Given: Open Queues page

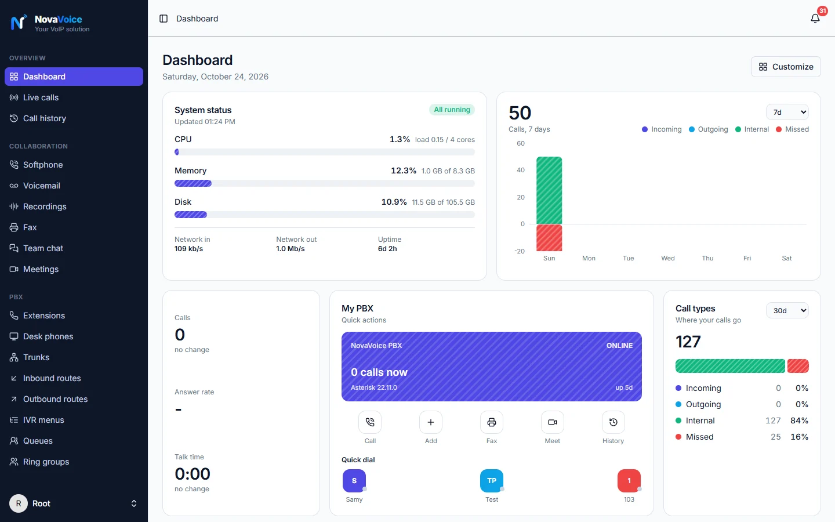Looking at the screenshot, I should (x=74, y=441).
